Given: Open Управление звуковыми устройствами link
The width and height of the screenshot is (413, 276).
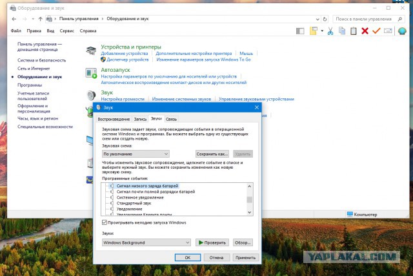Looking at the screenshot, I should [x=256, y=99].
